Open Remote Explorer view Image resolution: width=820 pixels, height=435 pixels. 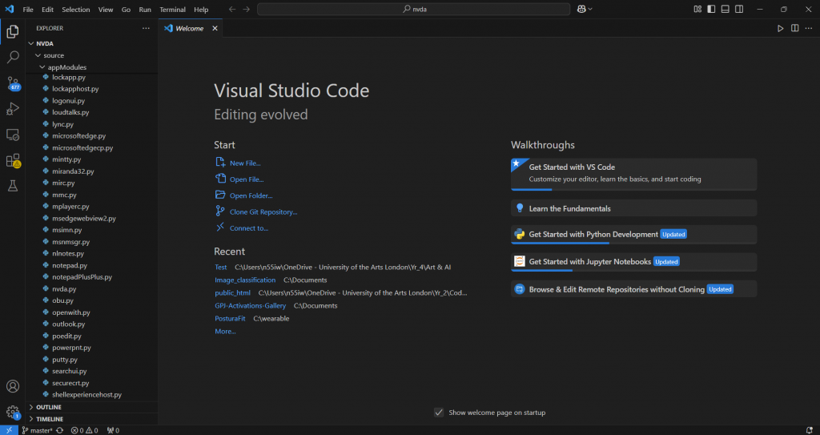[13, 135]
